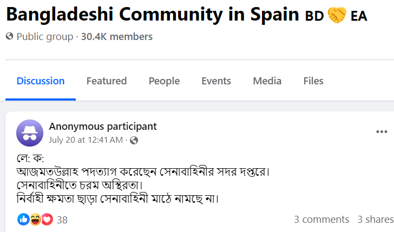Open the July 20 at 12:41 AM timestamp
This screenshot has height=232, width=394.
86,140
